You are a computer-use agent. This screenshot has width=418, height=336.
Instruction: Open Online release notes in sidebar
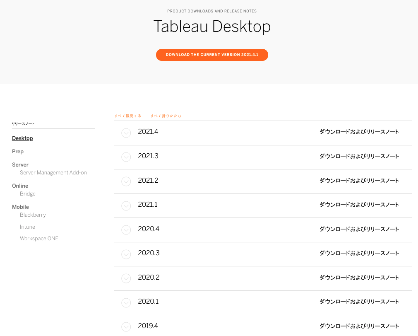coord(20,186)
